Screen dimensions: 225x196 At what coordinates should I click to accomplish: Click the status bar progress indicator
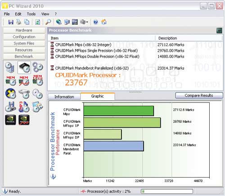coord(167,191)
